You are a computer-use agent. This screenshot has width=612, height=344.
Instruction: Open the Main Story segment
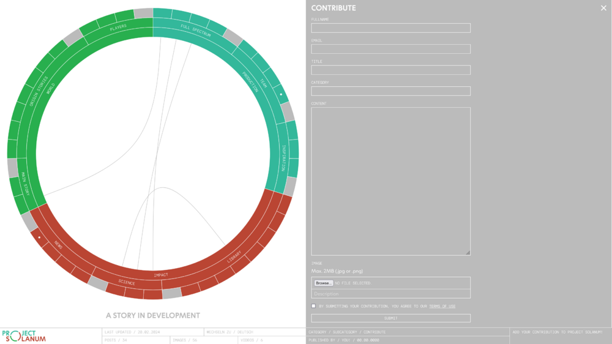pos(25,184)
